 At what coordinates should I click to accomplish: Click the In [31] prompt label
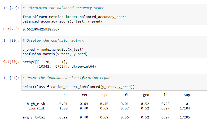pyautogui.click(x=11, y=78)
